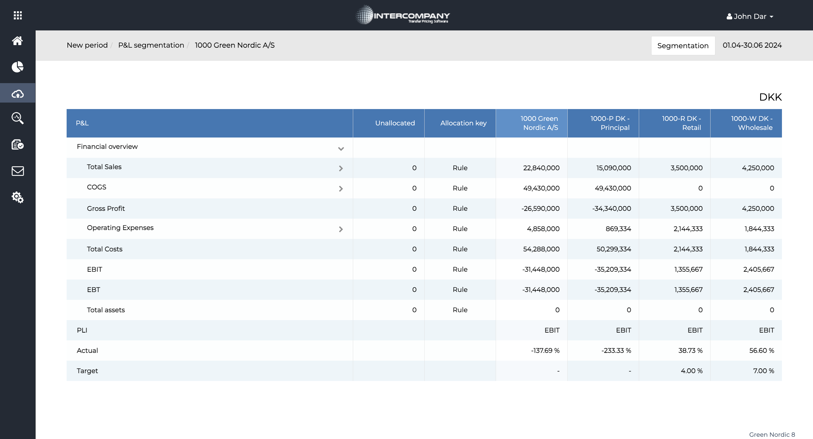Click the PLI row label
813x439 pixels.
(82, 330)
